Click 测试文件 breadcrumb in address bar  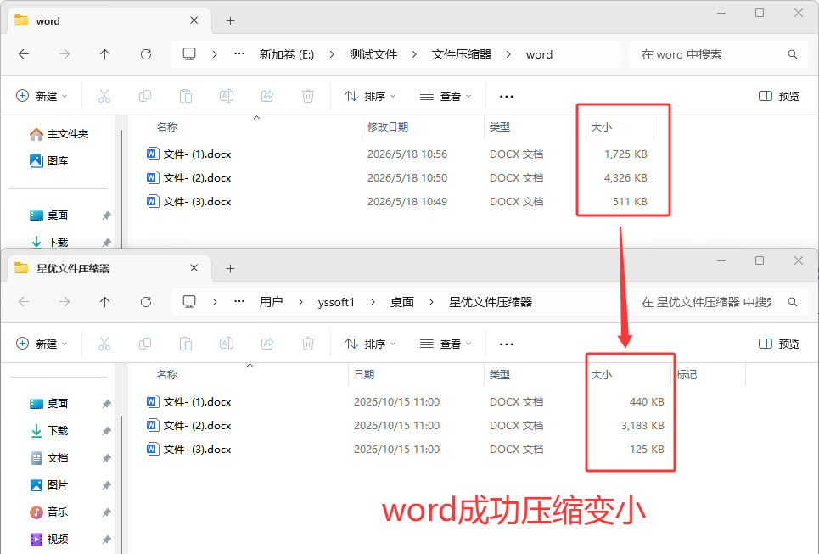(373, 54)
